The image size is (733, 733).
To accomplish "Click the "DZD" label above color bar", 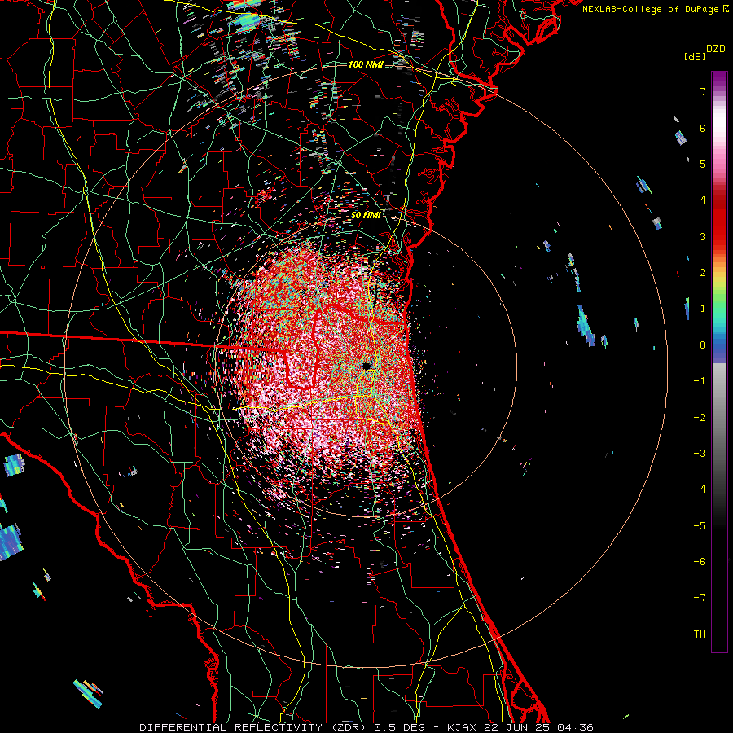I will [715, 49].
